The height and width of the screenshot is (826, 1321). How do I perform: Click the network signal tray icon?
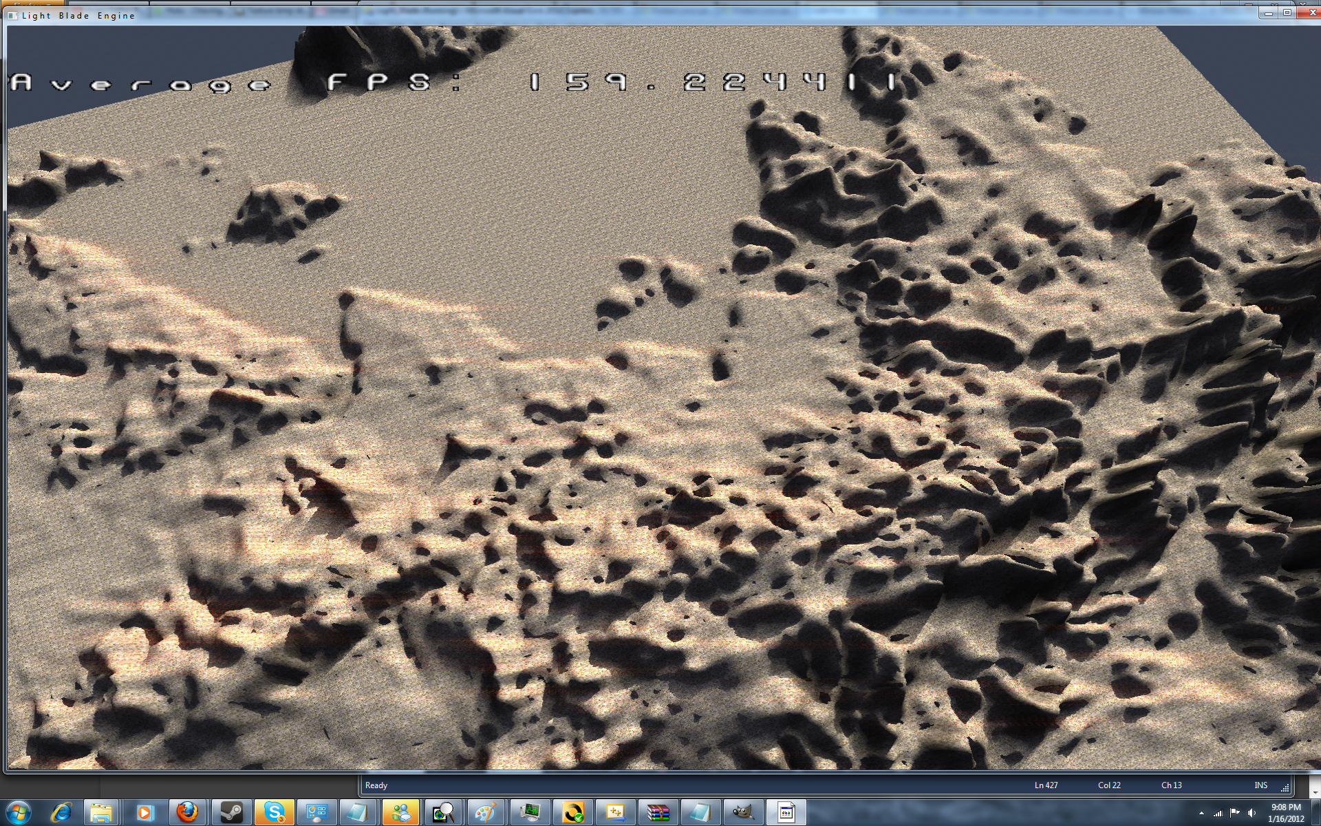tap(1218, 813)
